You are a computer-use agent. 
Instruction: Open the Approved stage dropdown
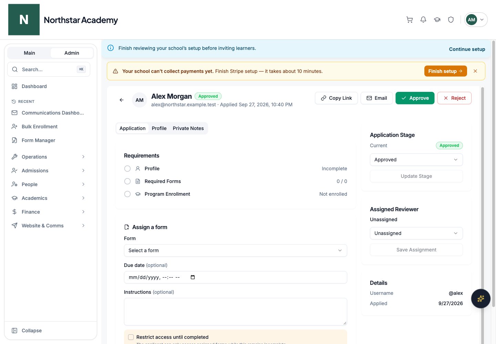[x=416, y=160]
